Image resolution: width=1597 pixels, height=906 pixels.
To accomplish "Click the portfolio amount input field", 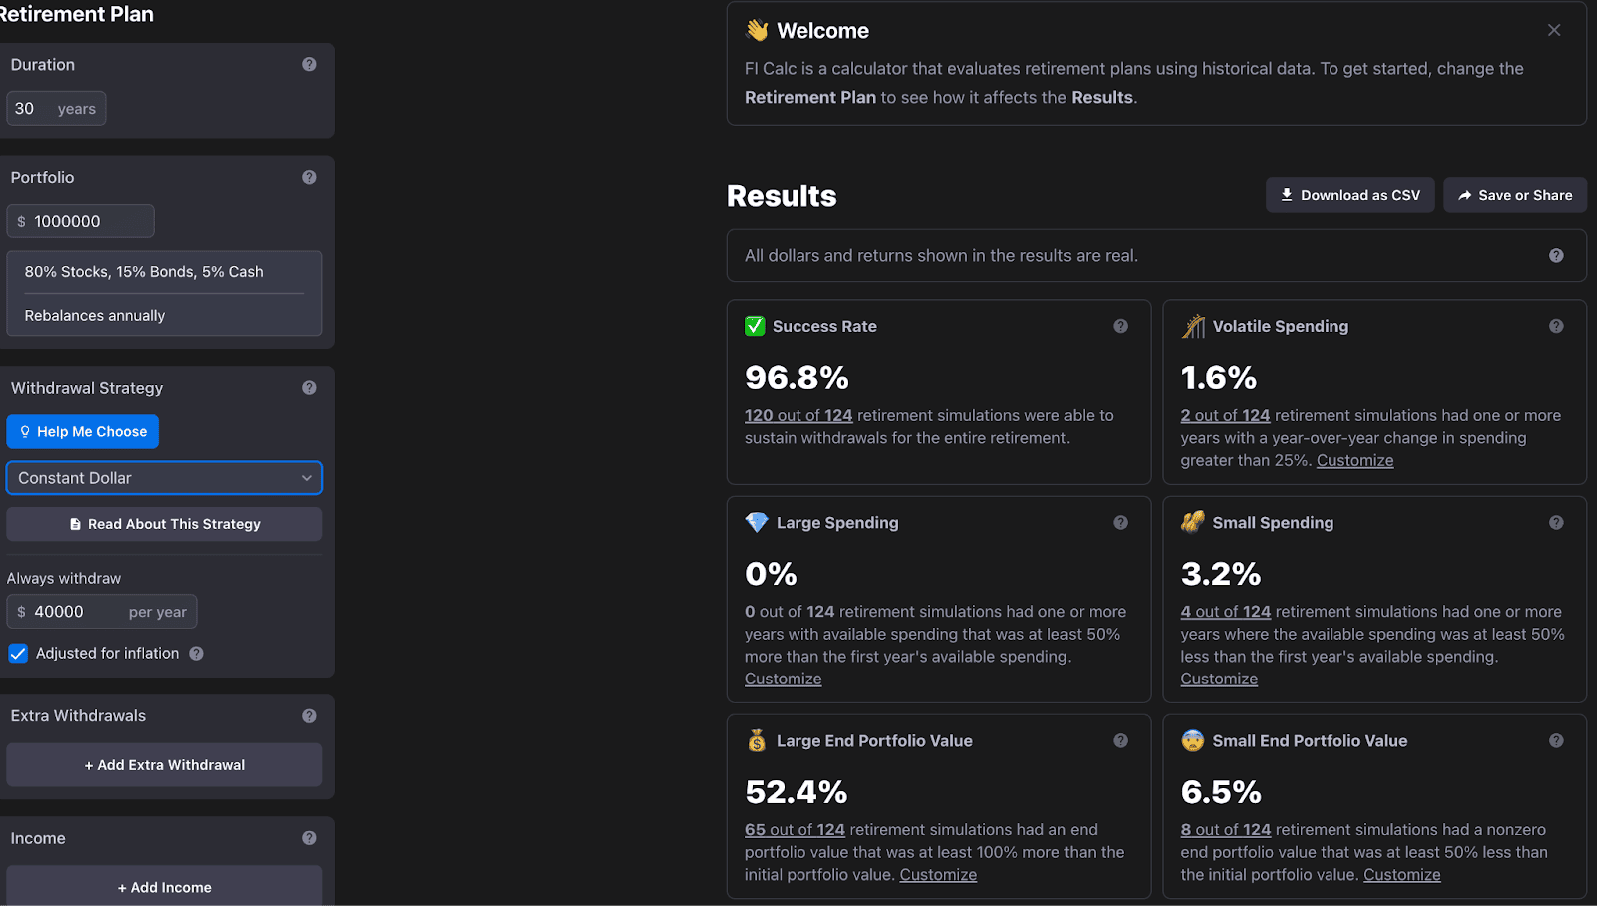I will pyautogui.click(x=81, y=222).
